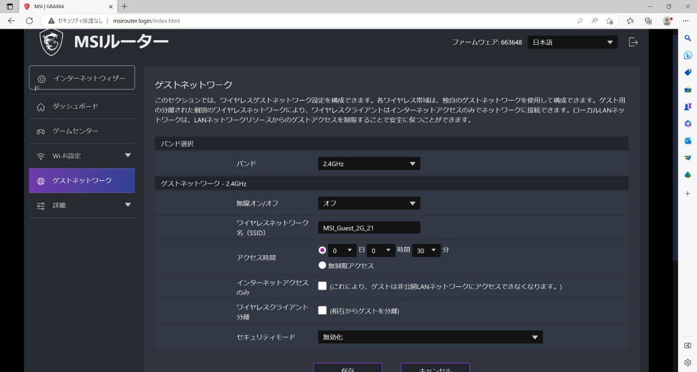The height and width of the screenshot is (372, 697).
Task: Click the SSID field MSI_Guest_2G_21
Action: pos(369,228)
